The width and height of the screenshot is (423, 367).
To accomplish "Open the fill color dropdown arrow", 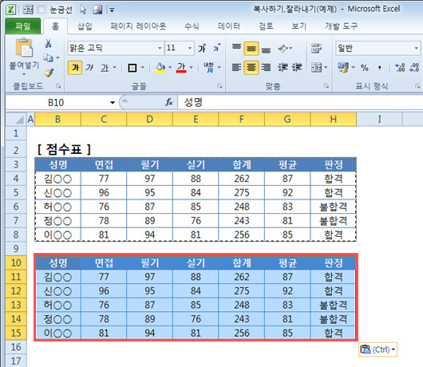I will coord(170,67).
